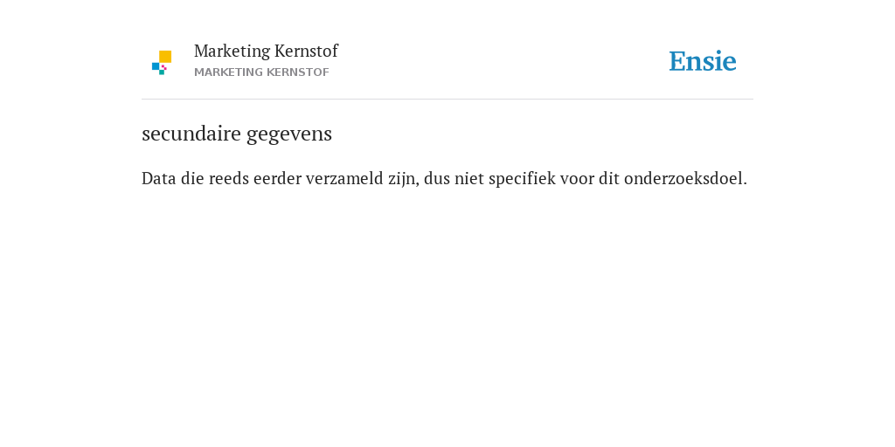Click the word eerder in the definition
The image size is (895, 447).
coord(277,178)
